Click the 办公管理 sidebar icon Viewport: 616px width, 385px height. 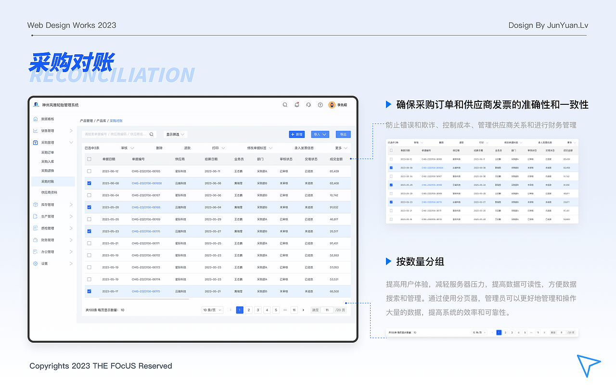click(35, 252)
